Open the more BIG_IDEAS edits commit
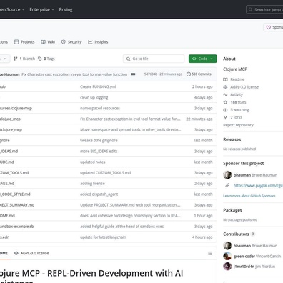Screen dimensions: 283x283 tap(99, 151)
